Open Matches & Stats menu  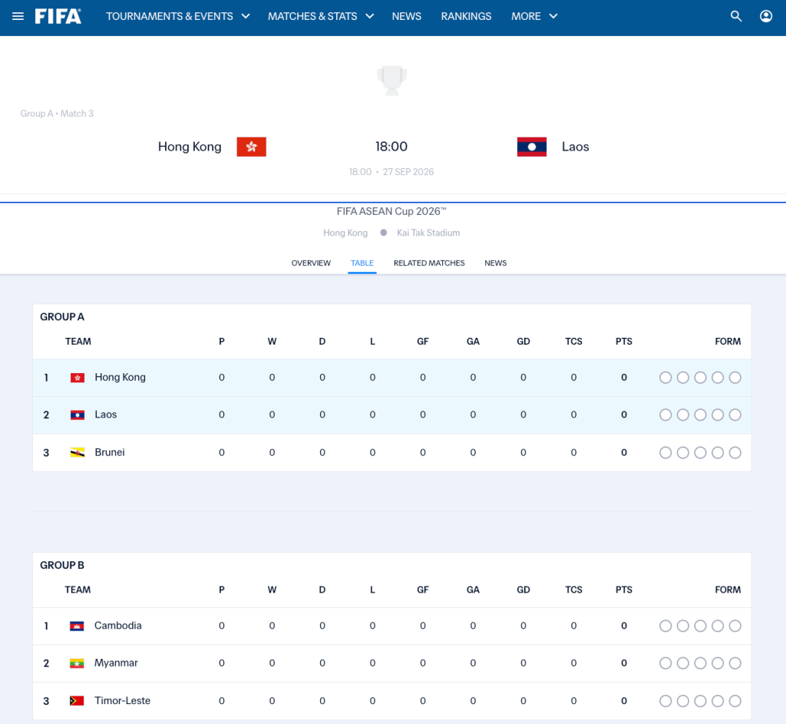click(x=312, y=16)
